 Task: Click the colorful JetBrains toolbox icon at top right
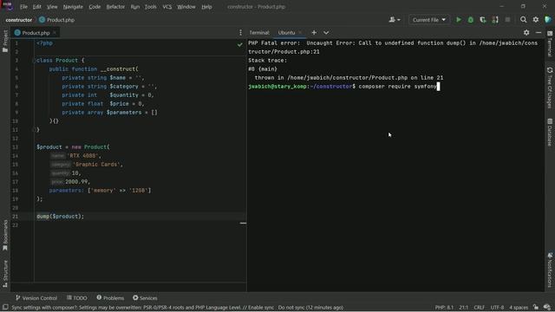coord(548,20)
